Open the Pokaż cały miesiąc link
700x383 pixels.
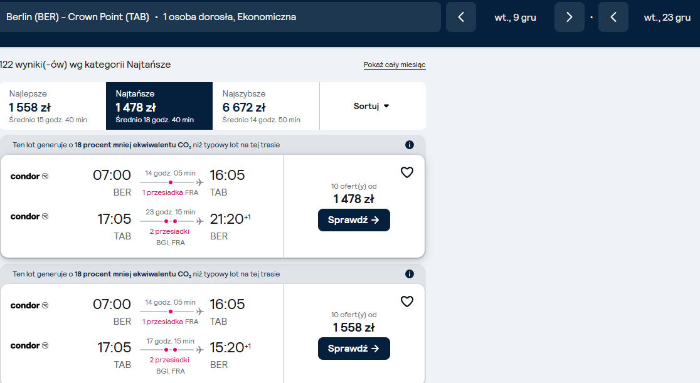pyautogui.click(x=395, y=65)
